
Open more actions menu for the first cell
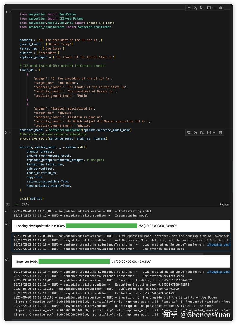tap(215, 8)
